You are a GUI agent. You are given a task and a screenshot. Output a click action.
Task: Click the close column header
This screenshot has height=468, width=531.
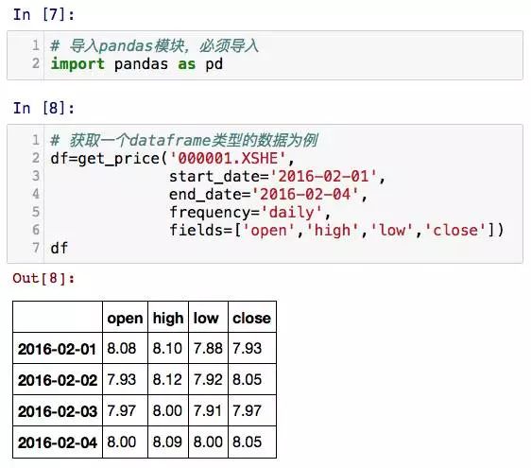(x=252, y=317)
